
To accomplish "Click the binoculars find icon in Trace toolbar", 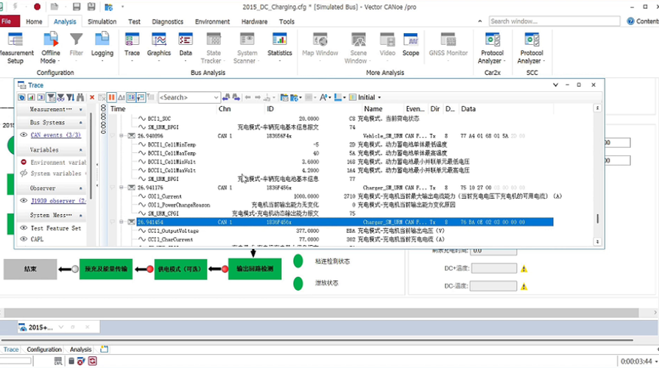I will pyautogui.click(x=80, y=97).
